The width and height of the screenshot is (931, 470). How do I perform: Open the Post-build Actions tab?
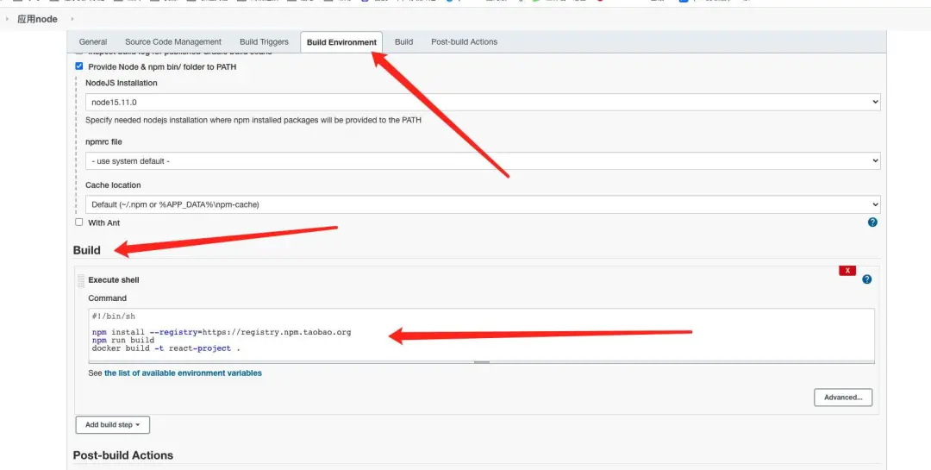pos(465,42)
